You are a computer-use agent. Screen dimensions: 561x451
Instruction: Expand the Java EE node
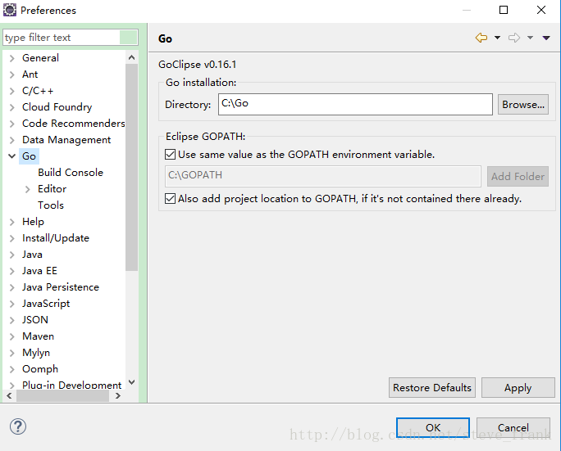11,271
